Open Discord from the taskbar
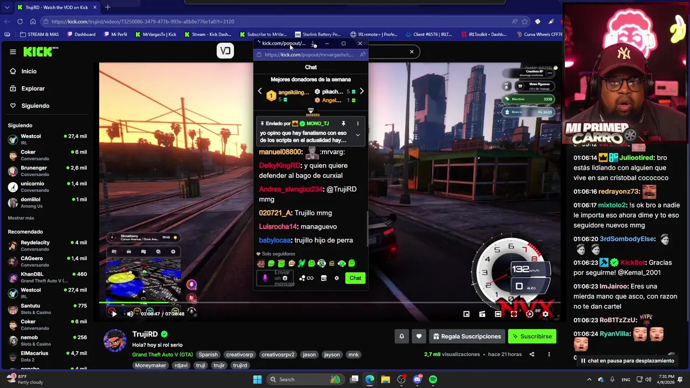The image size is (690, 388). 417,379
